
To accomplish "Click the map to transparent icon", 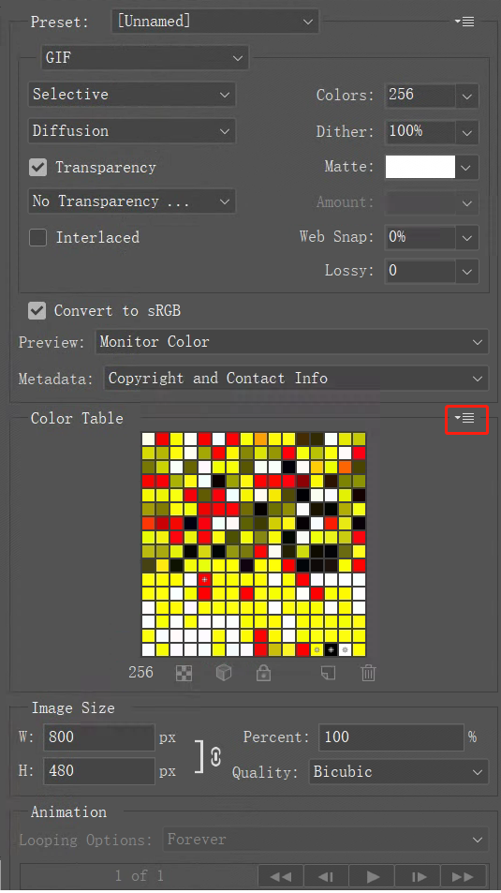I will click(184, 673).
